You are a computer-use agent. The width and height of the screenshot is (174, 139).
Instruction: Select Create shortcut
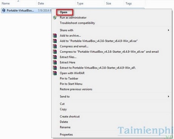70,116
